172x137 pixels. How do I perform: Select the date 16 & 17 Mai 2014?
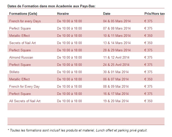tap(116, 94)
